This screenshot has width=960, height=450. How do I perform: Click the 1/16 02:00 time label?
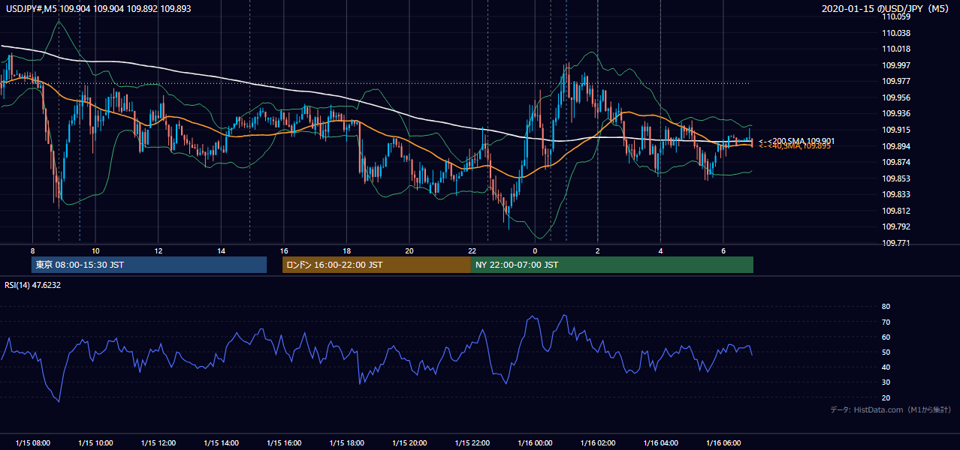coord(598,442)
